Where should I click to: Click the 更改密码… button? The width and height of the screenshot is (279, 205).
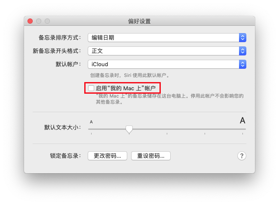pos(107,156)
